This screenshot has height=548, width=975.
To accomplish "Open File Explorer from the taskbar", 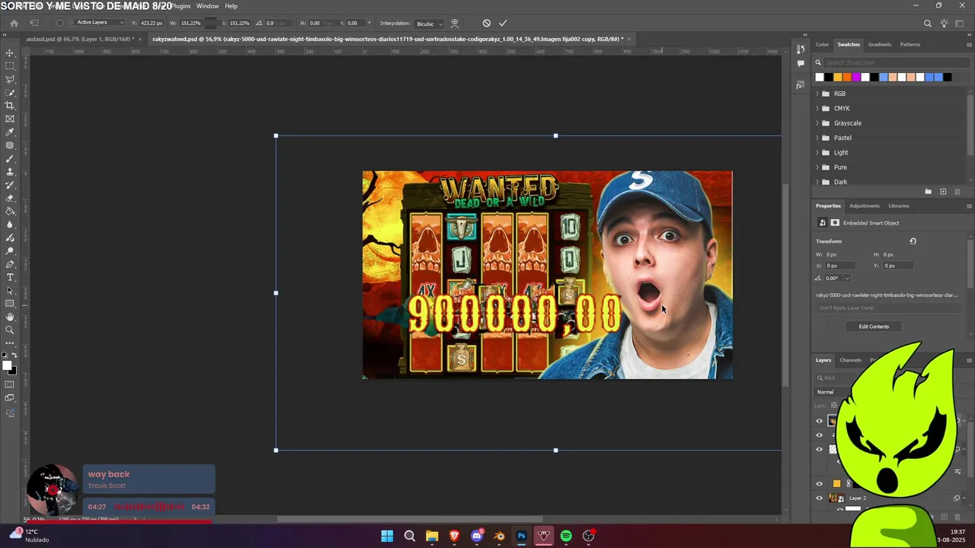I will 432,536.
